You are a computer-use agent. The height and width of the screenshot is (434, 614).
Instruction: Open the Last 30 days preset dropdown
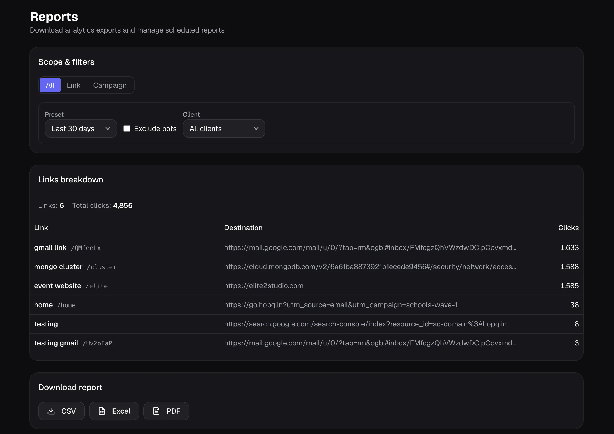click(x=81, y=128)
